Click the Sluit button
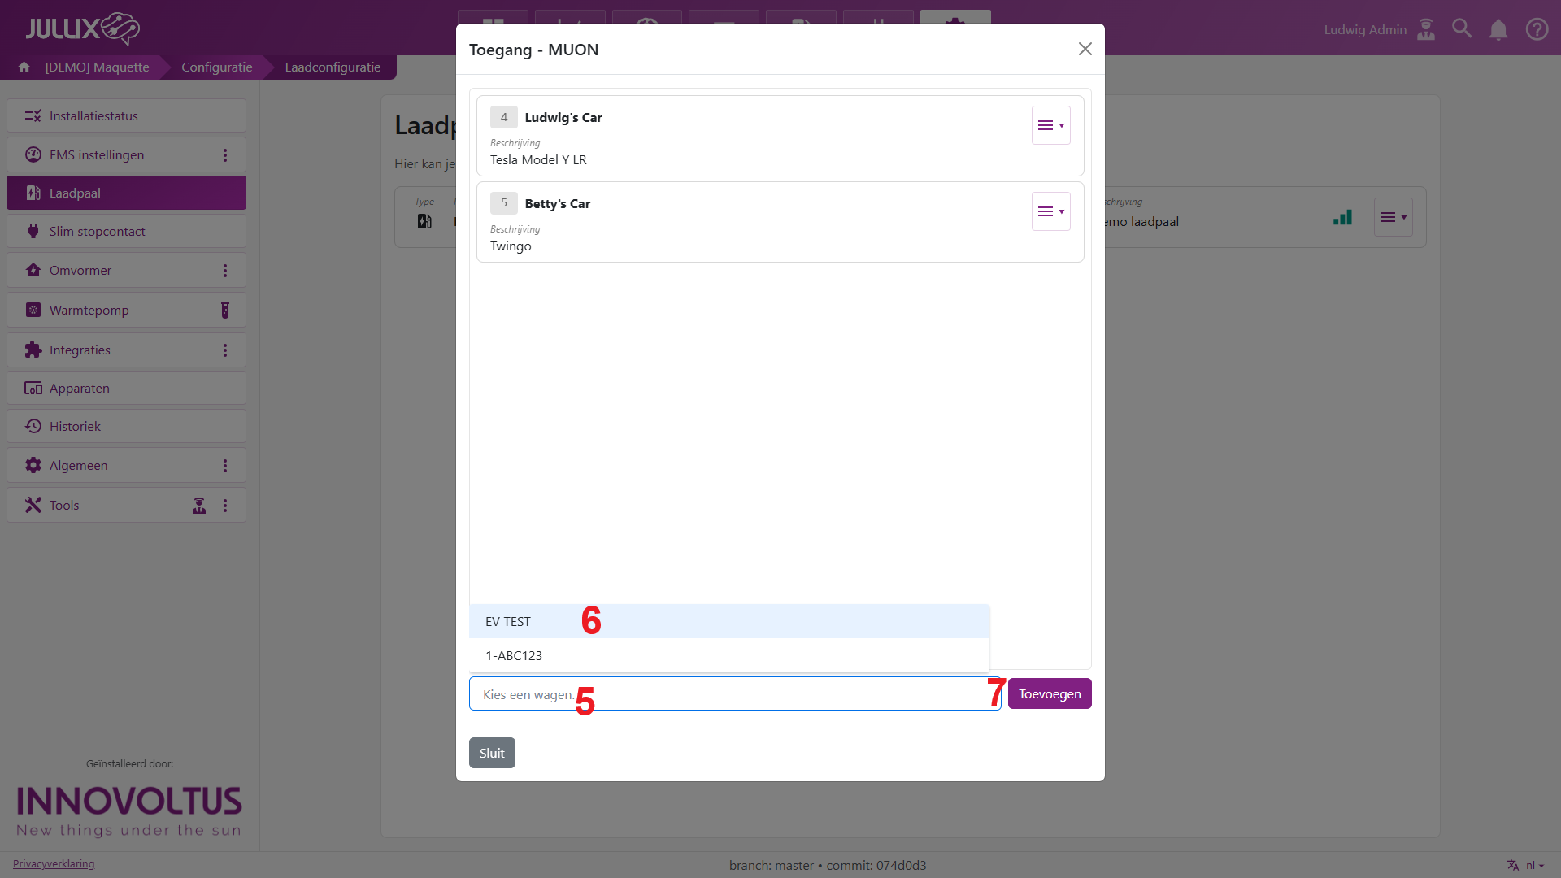 [x=491, y=754]
